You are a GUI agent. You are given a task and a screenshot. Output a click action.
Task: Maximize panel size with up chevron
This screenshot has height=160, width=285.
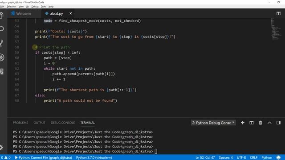(269, 123)
